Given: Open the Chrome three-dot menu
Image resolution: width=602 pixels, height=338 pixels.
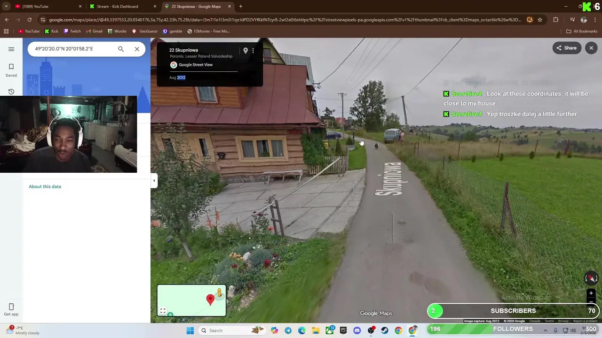Looking at the screenshot, I should pyautogui.click(x=595, y=20).
